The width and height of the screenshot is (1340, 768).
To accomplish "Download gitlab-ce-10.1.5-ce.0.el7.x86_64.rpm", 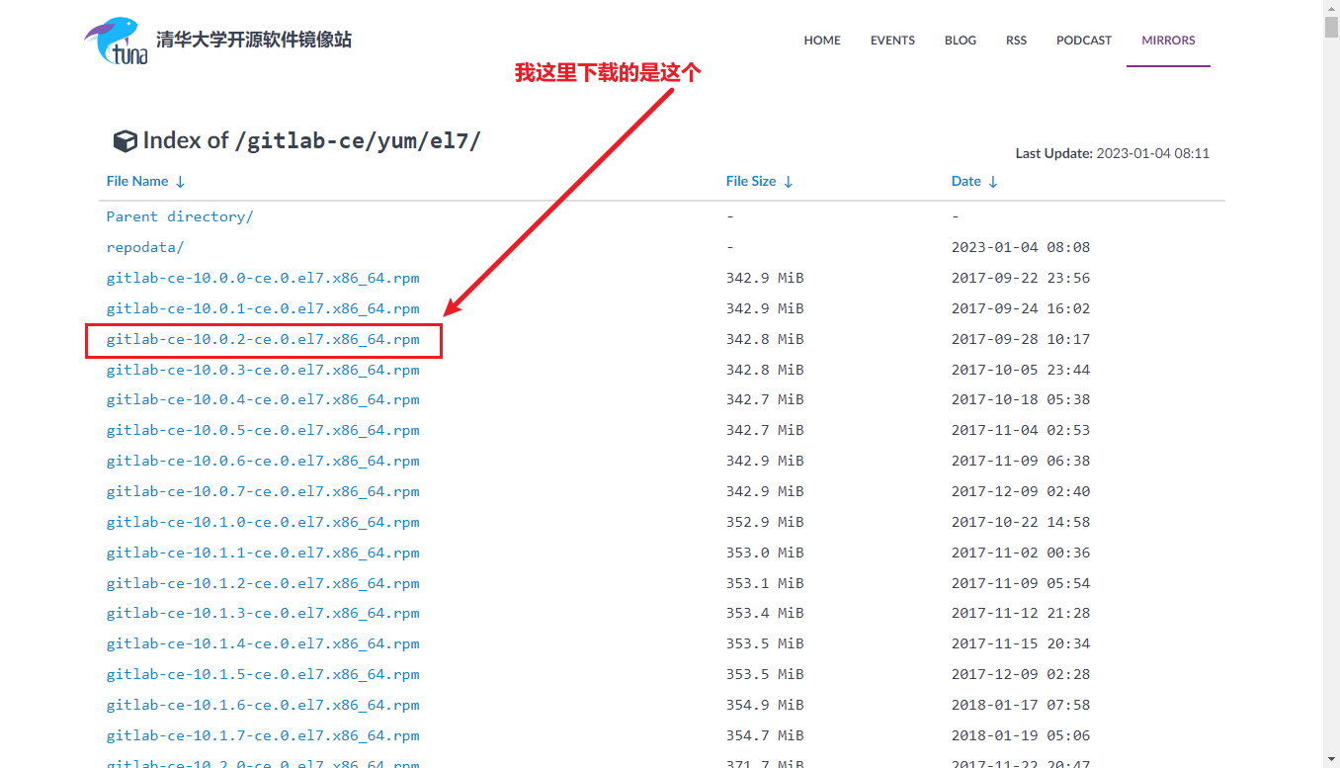I will 263,674.
